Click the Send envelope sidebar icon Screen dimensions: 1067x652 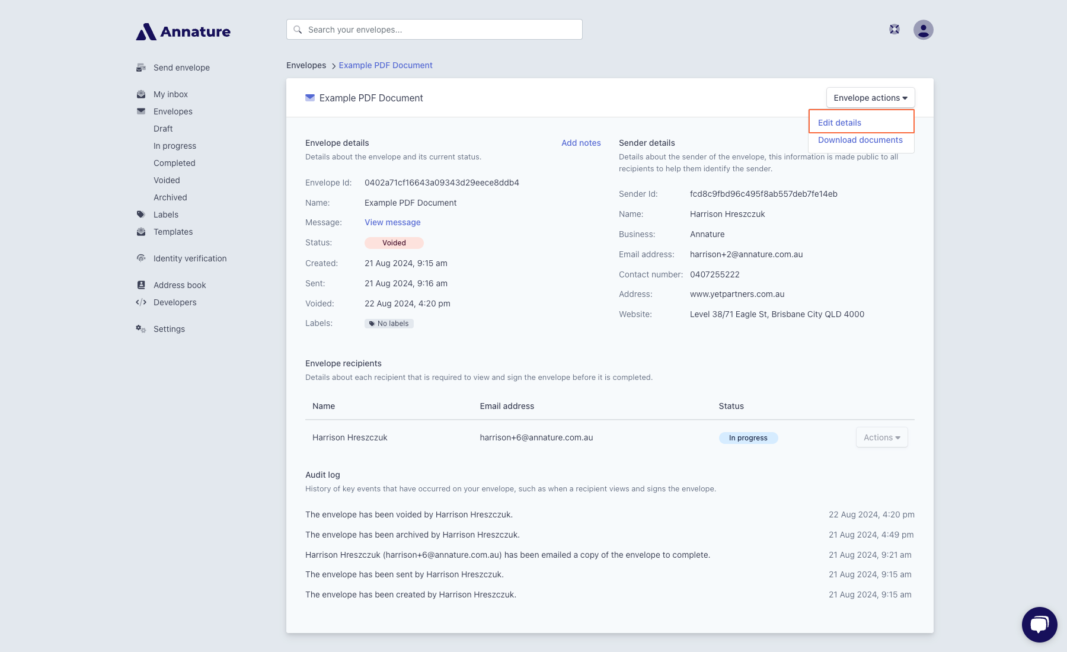tap(141, 68)
